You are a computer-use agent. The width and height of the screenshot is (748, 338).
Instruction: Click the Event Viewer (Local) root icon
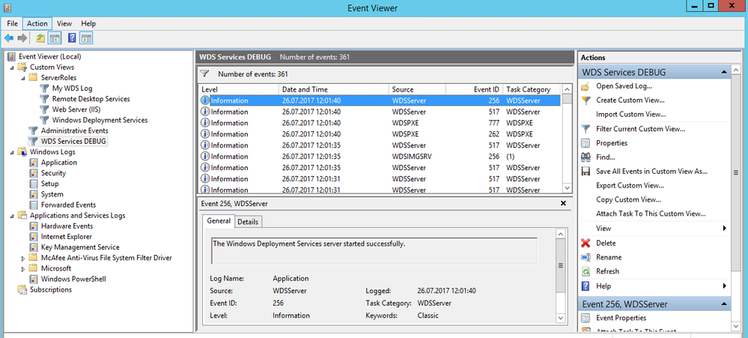pyautogui.click(x=13, y=57)
